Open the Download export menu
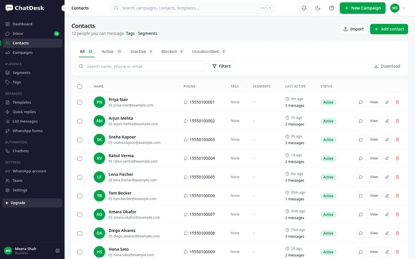Screen dimensions: 415x259 pos(387,66)
